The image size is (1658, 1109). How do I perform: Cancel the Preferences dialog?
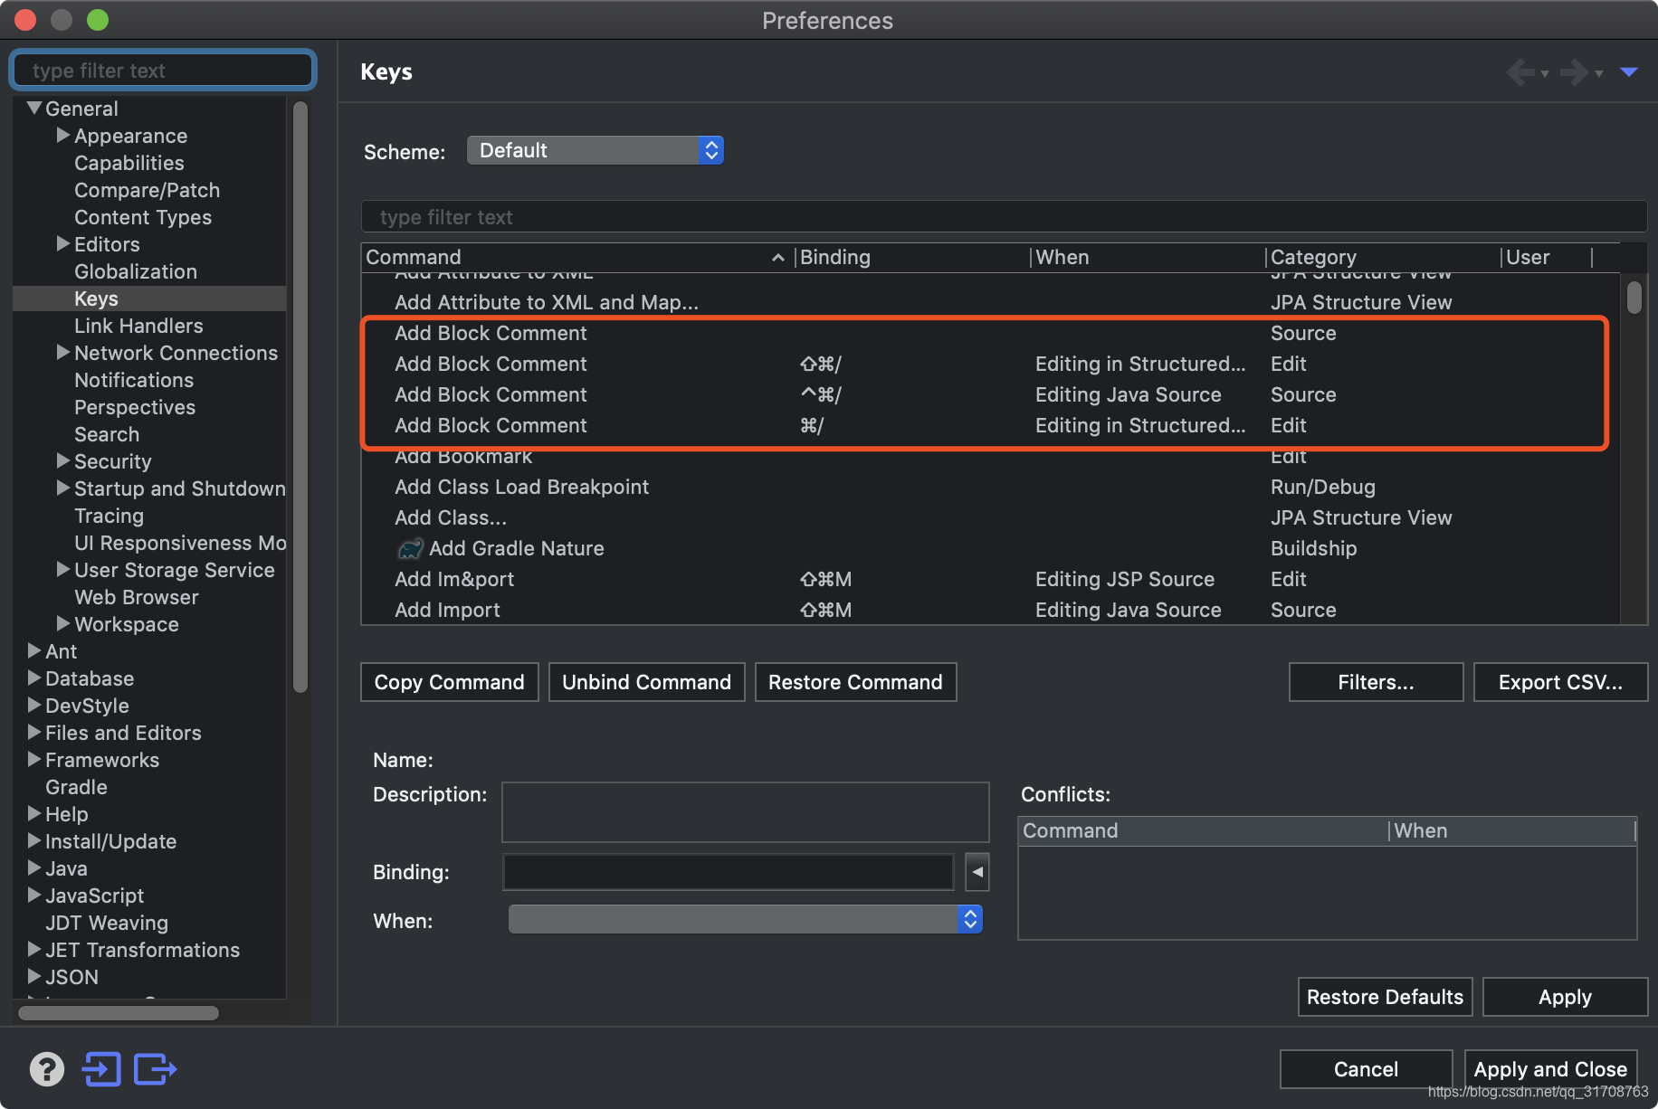pyautogui.click(x=1367, y=1069)
